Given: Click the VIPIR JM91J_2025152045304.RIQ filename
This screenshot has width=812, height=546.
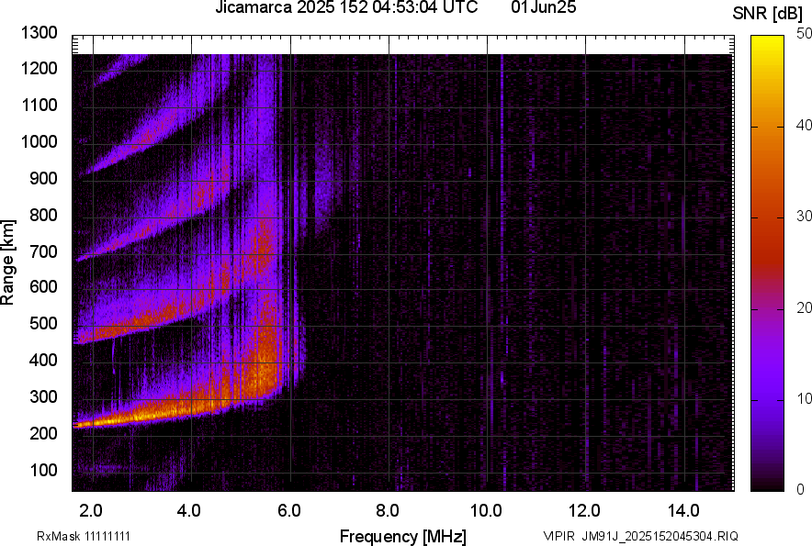Looking at the screenshot, I should [640, 536].
